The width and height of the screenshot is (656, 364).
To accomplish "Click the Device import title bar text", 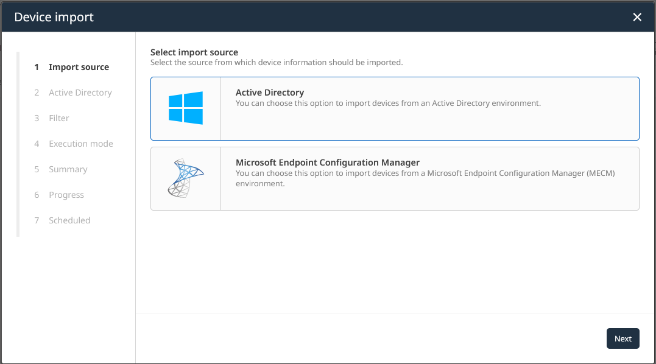I will (54, 17).
